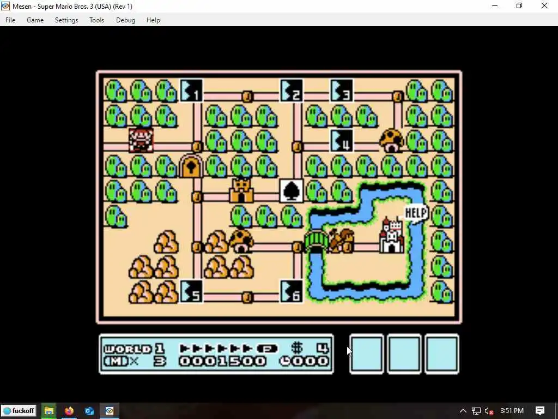The image size is (558, 419).
Task: Click the coin count next to the dollar sign
Action: (323, 349)
